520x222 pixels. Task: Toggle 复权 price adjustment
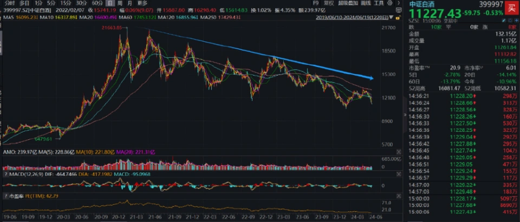click(329, 3)
